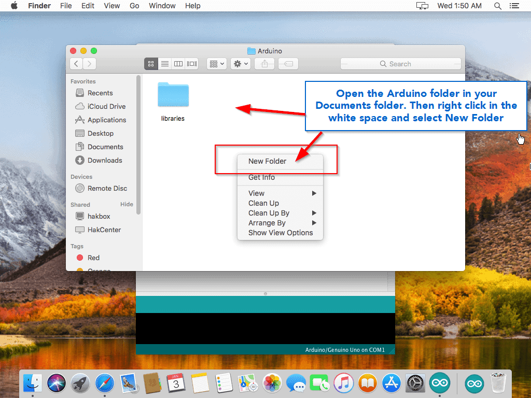Viewport: 531px width, 398px height.
Task: Click the clock showing Wed 1:50 AM
Action: pyautogui.click(x=459, y=6)
